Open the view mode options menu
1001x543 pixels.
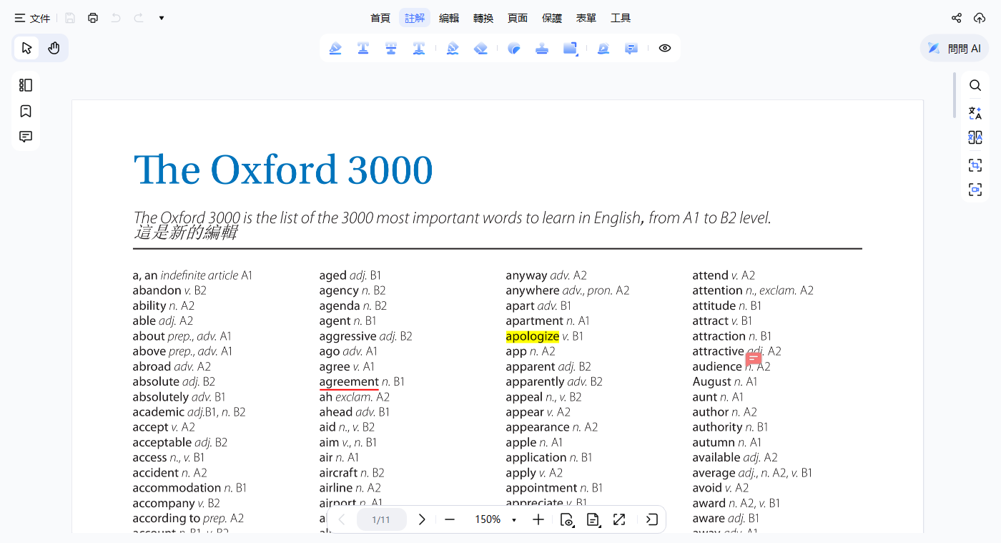coord(566,519)
